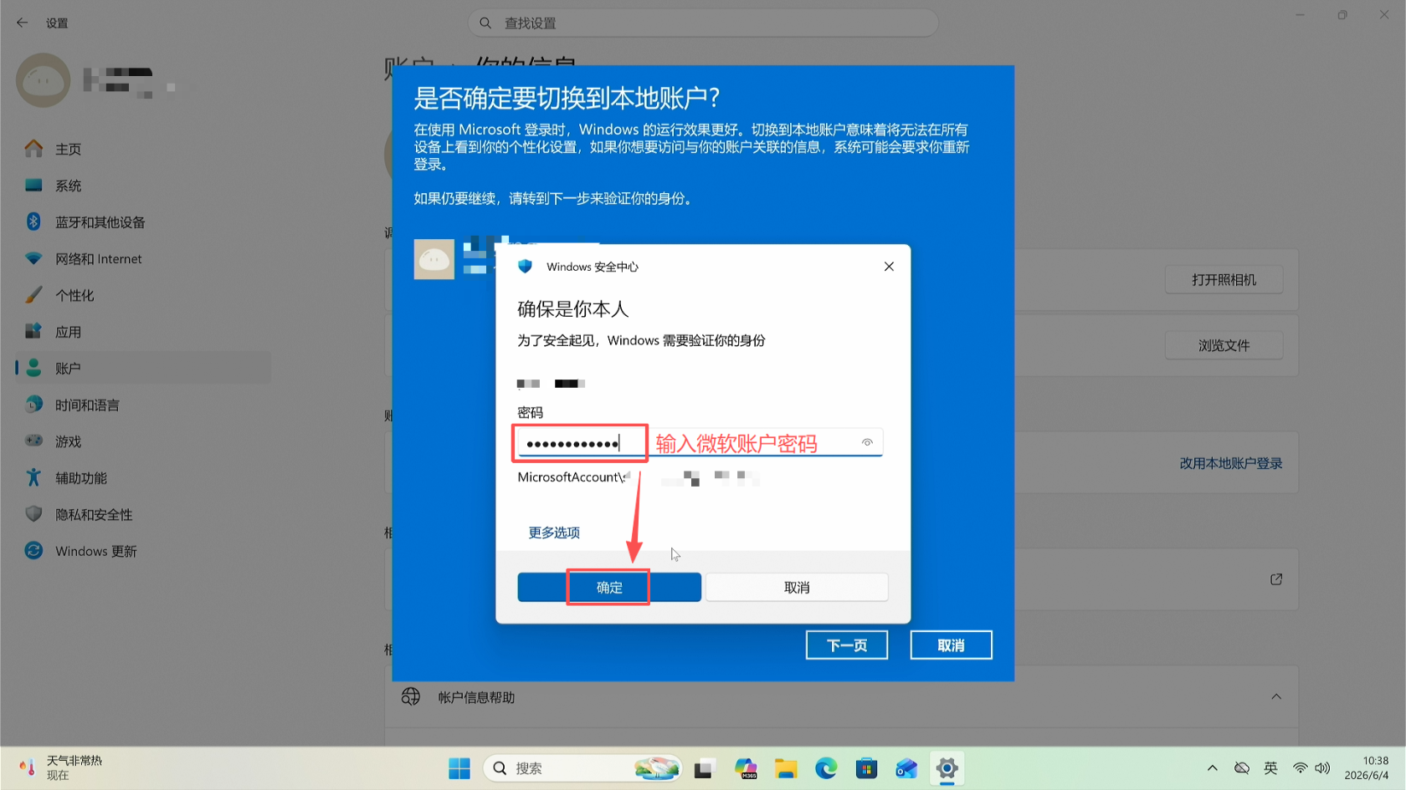Open Microsoft 365 Copilot from taskbar

coord(745,768)
